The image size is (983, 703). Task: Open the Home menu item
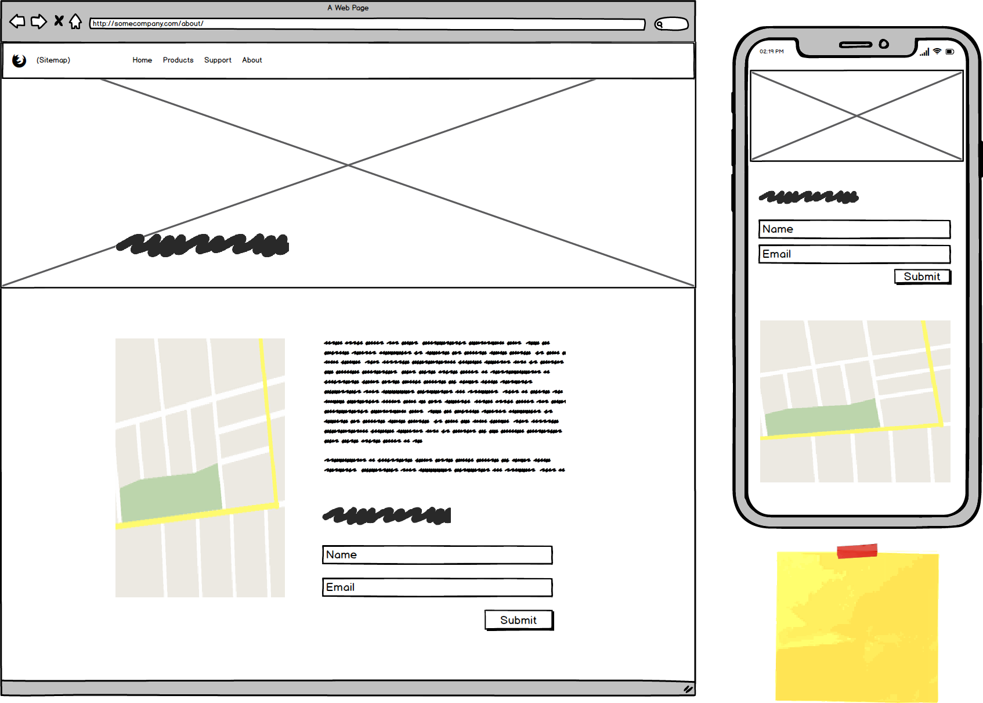[x=142, y=60]
